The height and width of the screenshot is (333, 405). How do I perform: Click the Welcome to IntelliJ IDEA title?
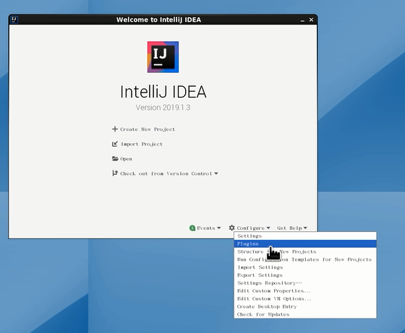pyautogui.click(x=158, y=20)
